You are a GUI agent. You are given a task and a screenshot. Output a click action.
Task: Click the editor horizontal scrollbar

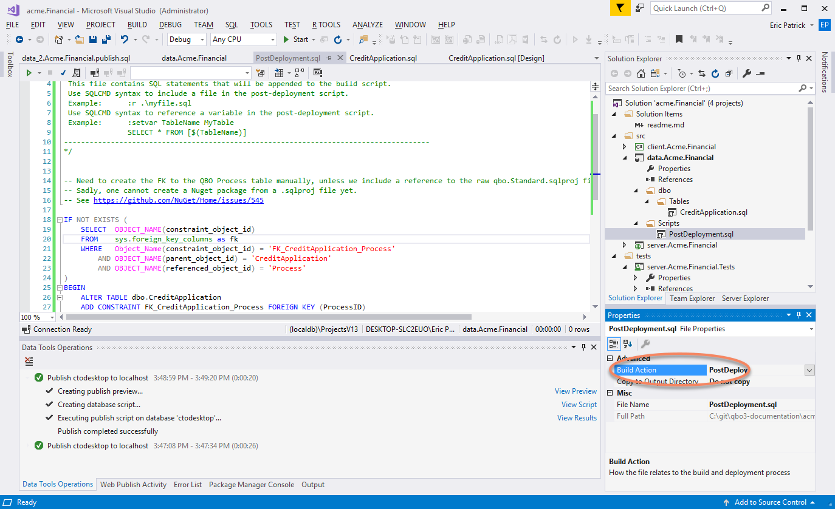(267, 317)
